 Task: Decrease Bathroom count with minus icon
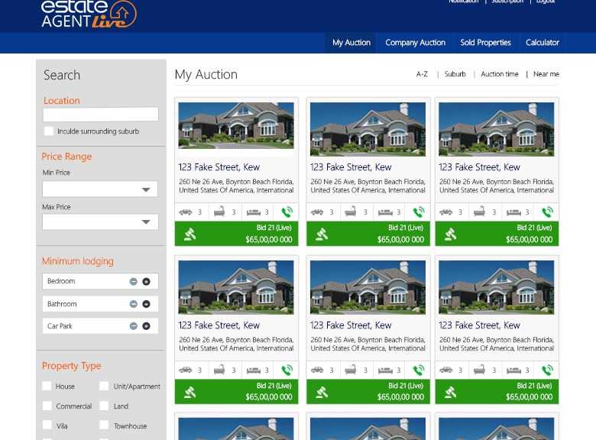click(x=134, y=304)
